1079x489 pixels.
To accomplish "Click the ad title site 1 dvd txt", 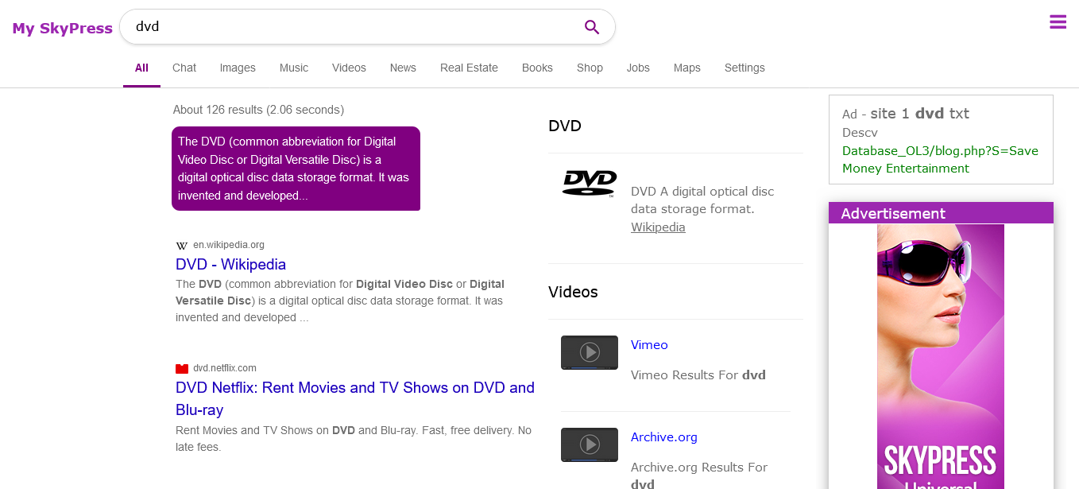I will coord(920,114).
